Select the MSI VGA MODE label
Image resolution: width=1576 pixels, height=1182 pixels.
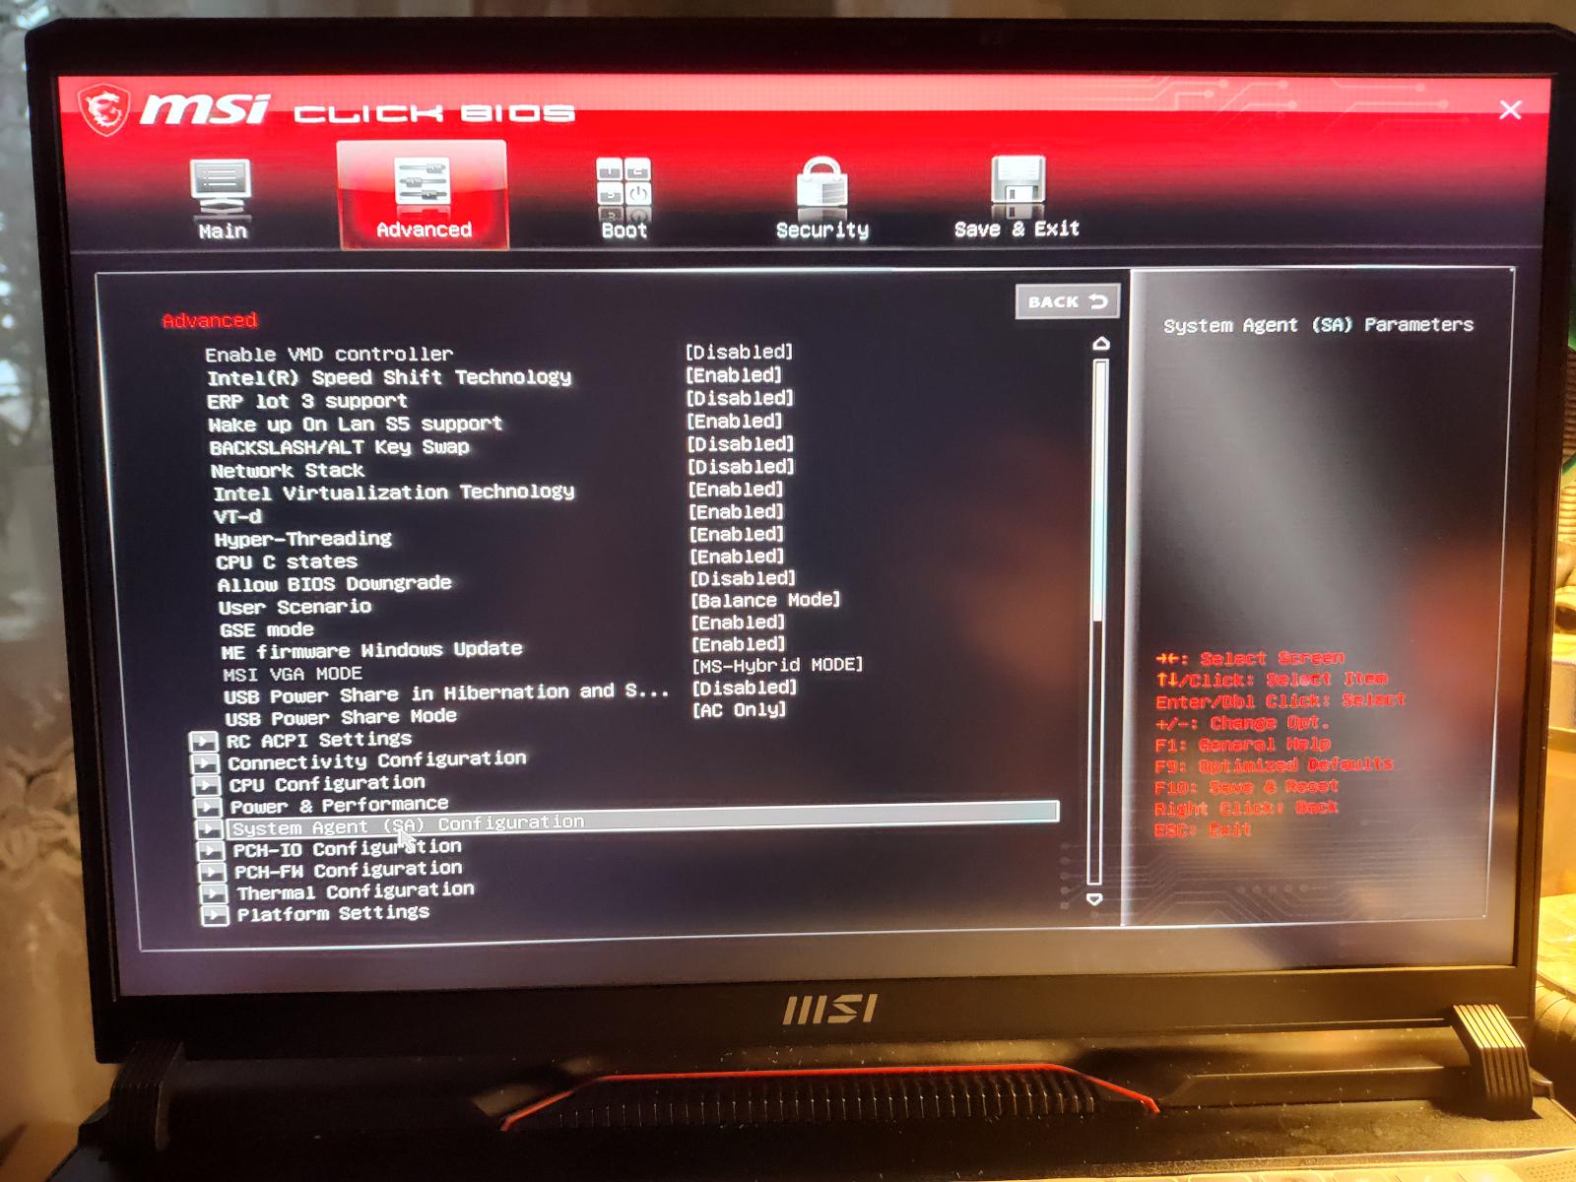click(x=293, y=674)
